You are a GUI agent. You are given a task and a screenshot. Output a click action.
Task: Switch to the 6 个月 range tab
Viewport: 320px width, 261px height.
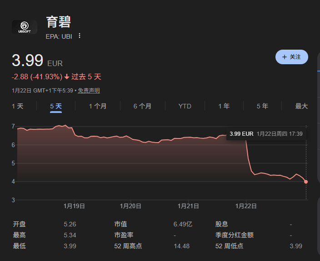142,106
